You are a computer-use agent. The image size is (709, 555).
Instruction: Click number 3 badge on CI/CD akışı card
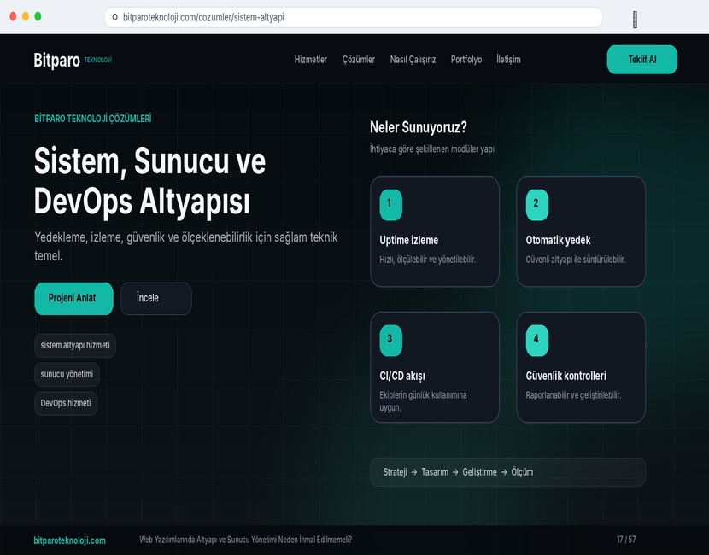[x=390, y=341]
